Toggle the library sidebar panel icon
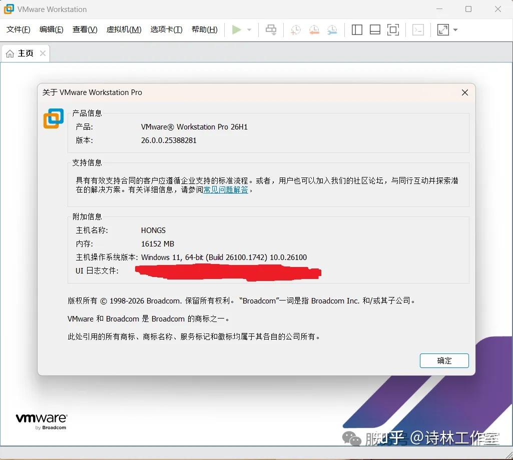Screen dimensions: 513x460 (357, 30)
